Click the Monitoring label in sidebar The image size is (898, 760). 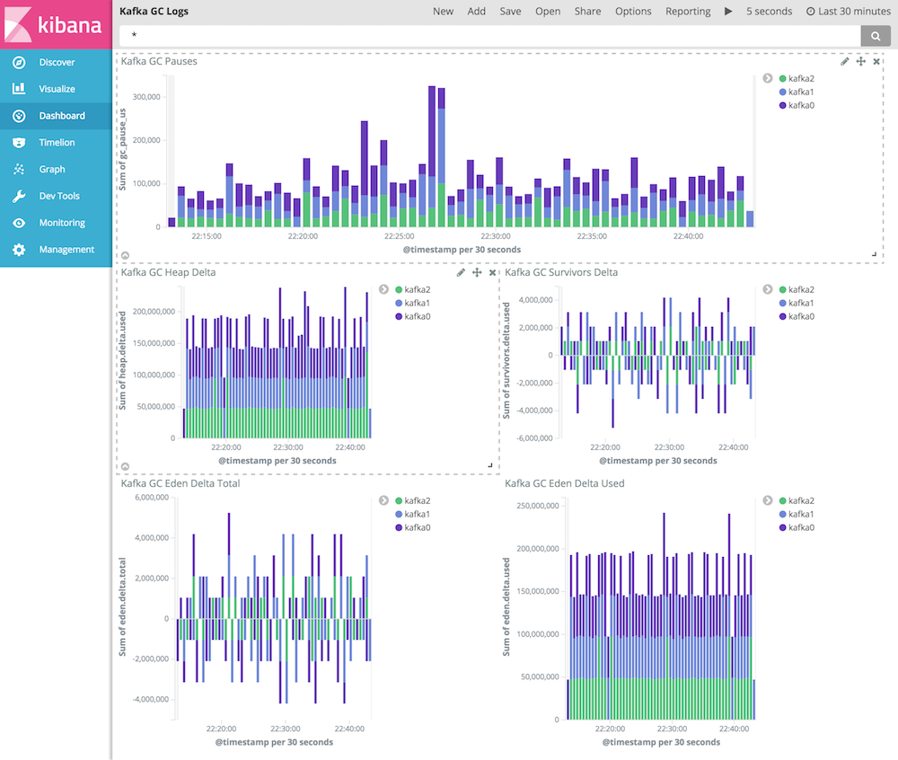pos(62,223)
